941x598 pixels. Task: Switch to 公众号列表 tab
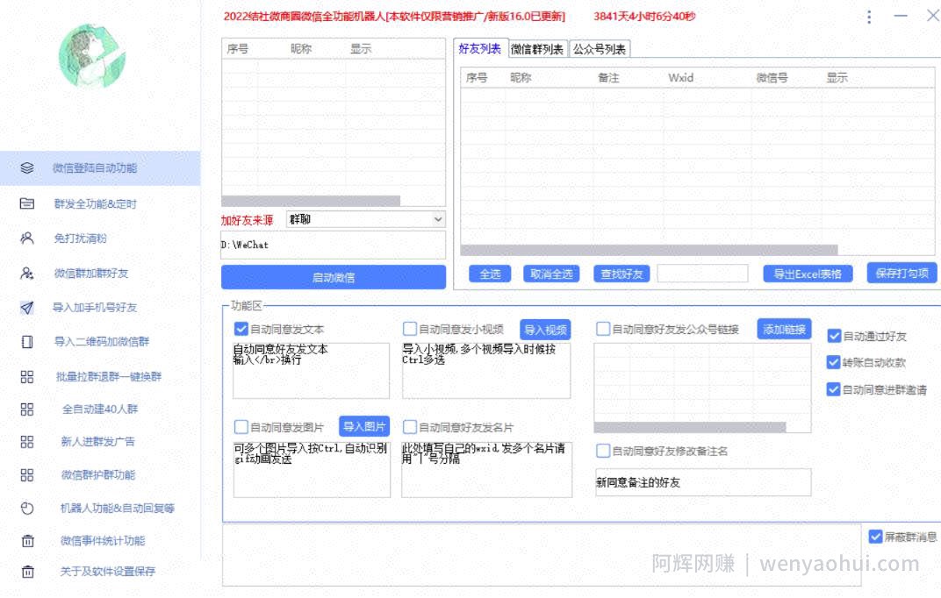tap(599, 49)
